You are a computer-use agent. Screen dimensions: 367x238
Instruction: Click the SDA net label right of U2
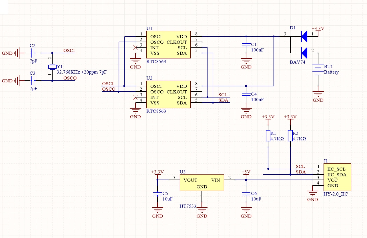click(223, 100)
